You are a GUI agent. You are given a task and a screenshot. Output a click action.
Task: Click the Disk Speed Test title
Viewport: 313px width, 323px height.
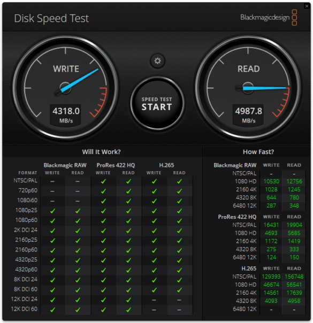pos(51,18)
